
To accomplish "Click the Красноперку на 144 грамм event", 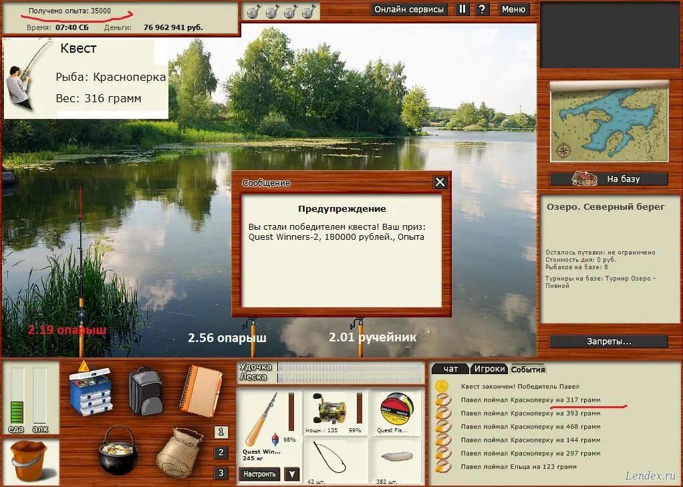I will [531, 440].
